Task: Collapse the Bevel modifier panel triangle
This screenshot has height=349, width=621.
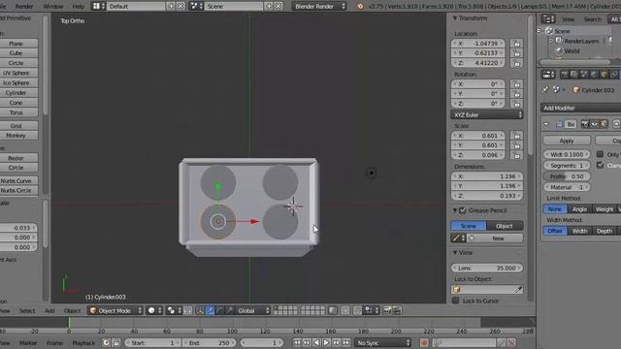Action: 546,124
